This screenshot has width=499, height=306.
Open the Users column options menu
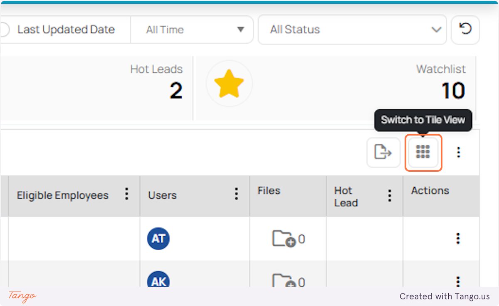tap(236, 193)
